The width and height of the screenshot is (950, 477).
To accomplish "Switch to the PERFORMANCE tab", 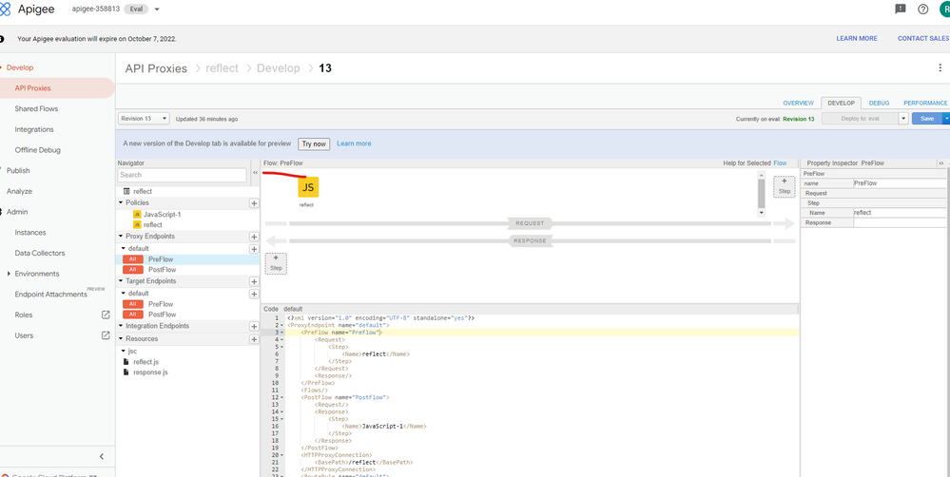I will (x=925, y=103).
